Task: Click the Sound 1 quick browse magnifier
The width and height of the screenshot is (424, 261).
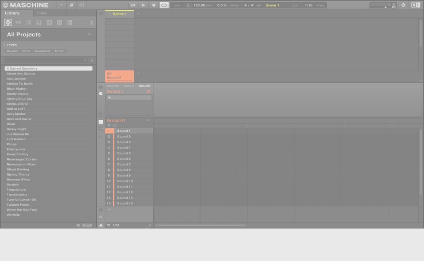Action: 148,92
